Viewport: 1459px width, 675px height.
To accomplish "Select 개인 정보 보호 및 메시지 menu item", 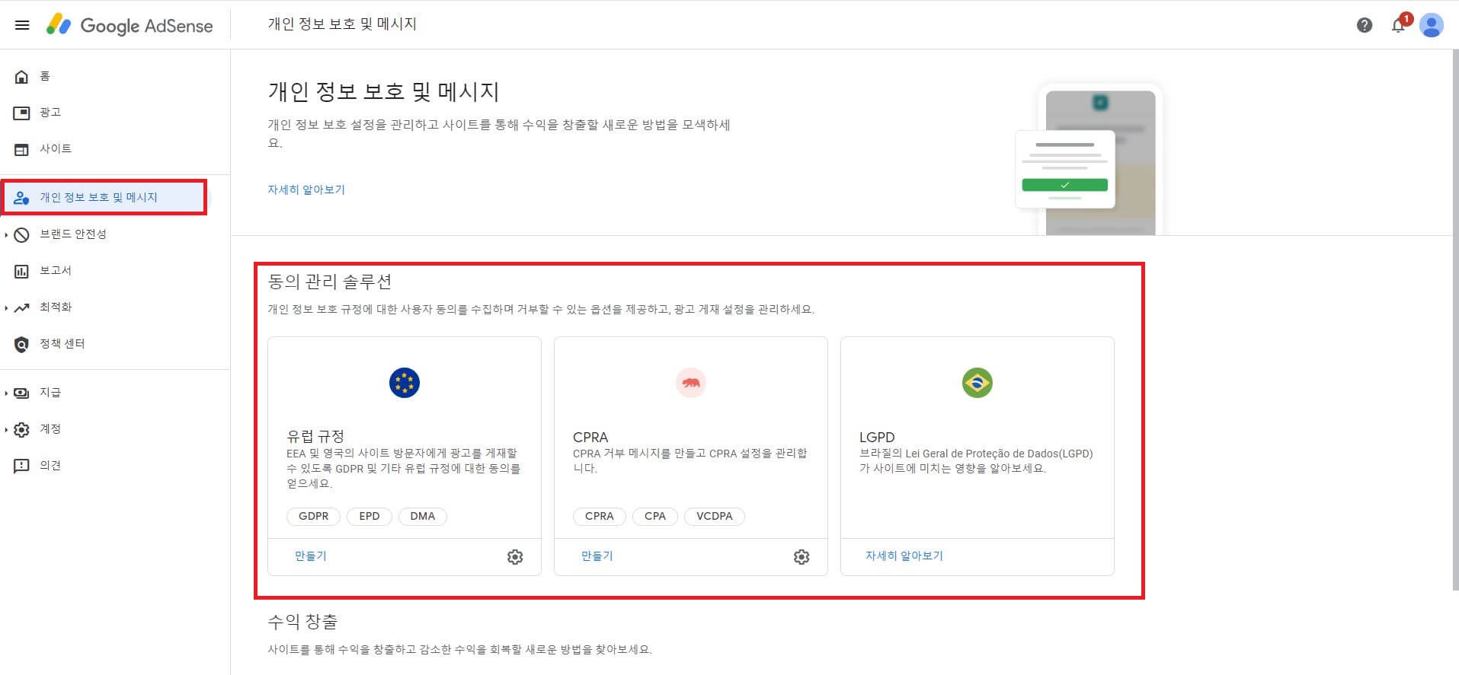I will point(104,198).
